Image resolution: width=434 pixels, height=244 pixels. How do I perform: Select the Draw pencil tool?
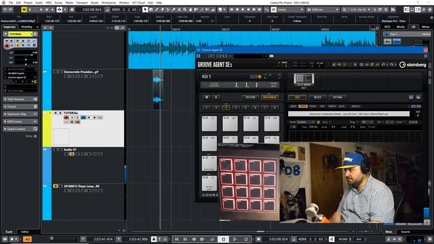pyautogui.click(x=157, y=9)
